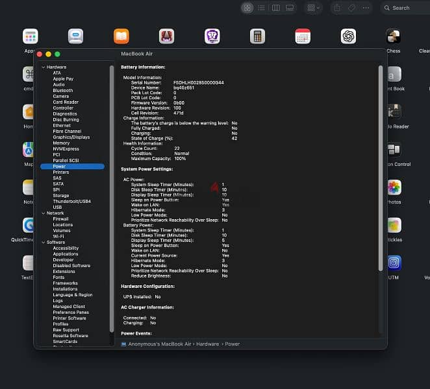Open the Home app icon
The image size is (430, 389).
tap(28, 112)
